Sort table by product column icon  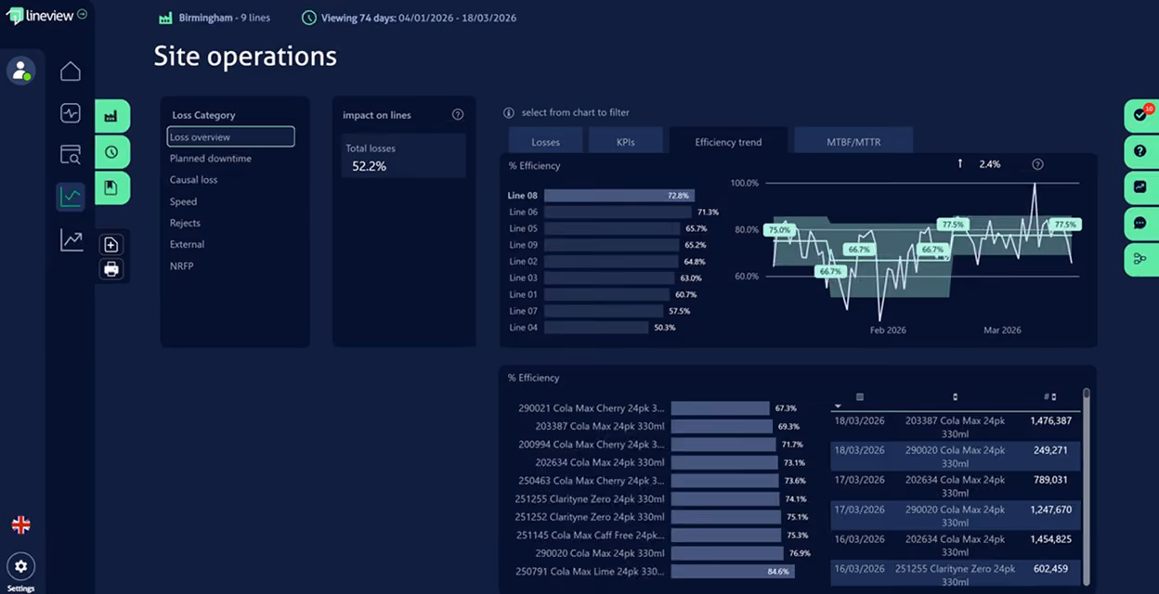[x=955, y=397]
